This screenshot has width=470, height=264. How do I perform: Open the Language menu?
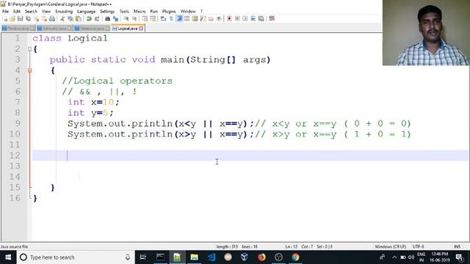click(x=86, y=12)
